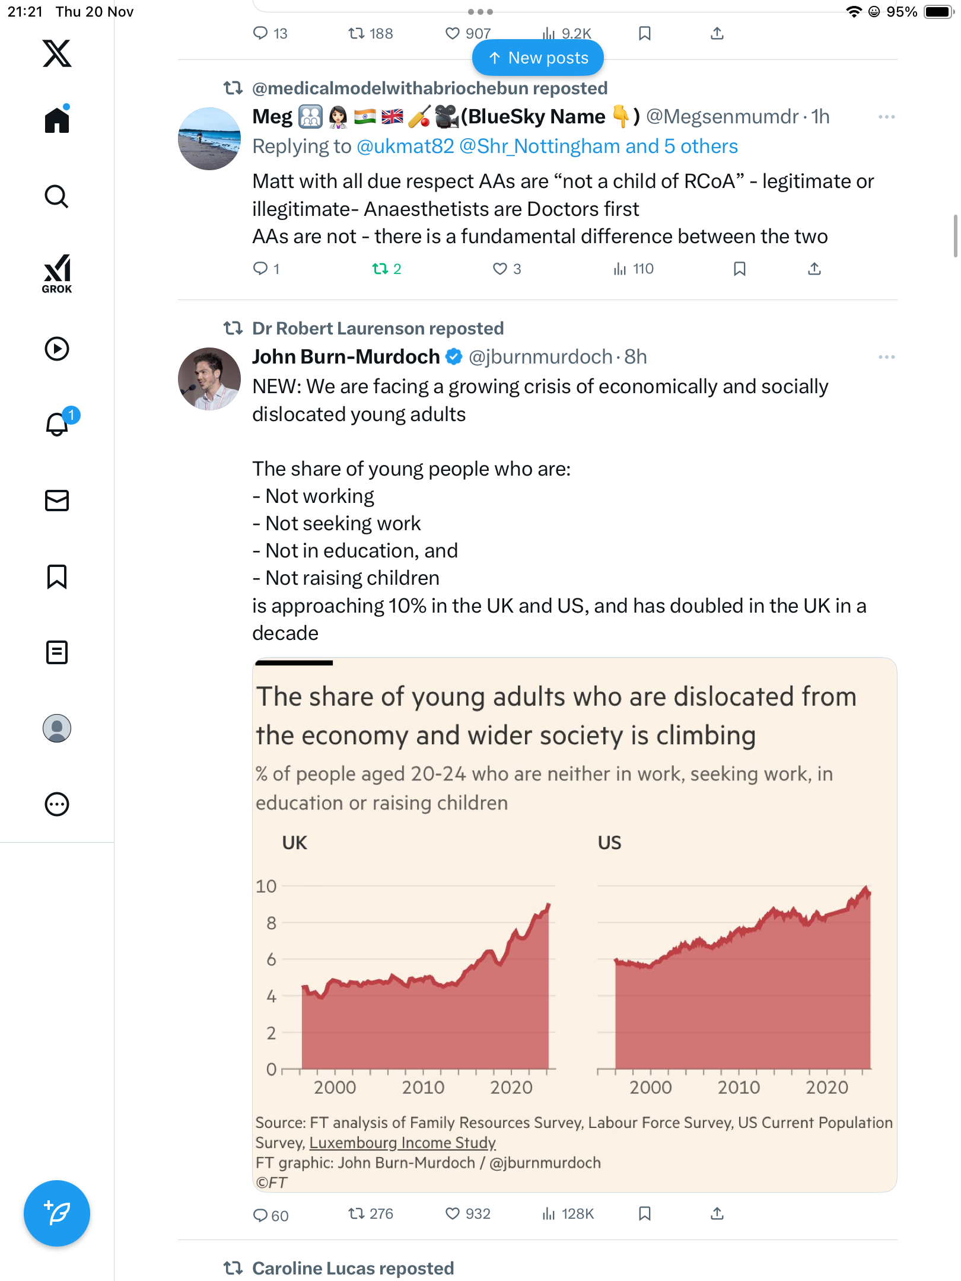
Task: Like John Burn-Murdoch's post
Action: point(453,1214)
